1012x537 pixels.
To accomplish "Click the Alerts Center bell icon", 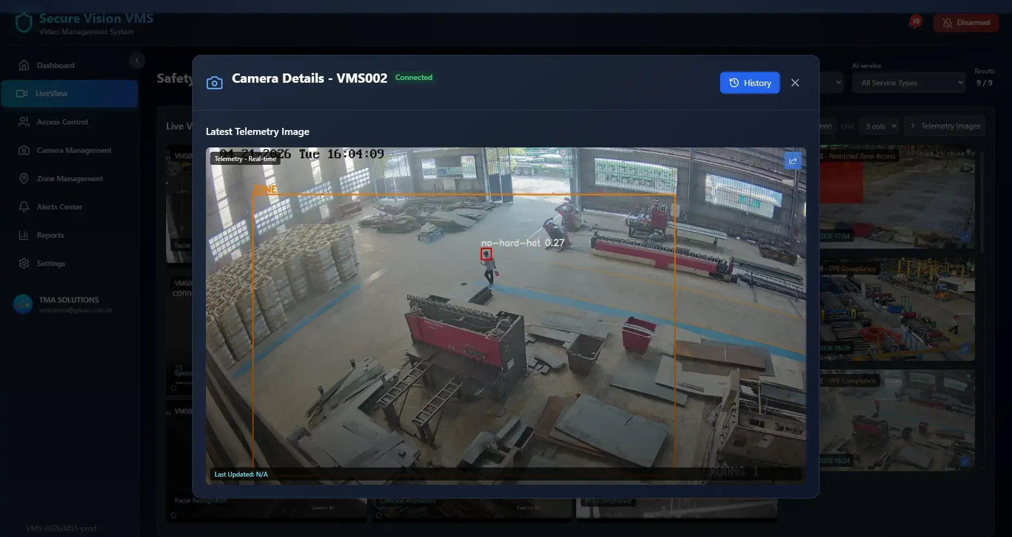I will tap(23, 207).
